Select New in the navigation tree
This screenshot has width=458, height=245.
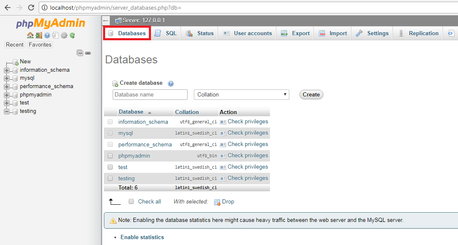coord(25,62)
